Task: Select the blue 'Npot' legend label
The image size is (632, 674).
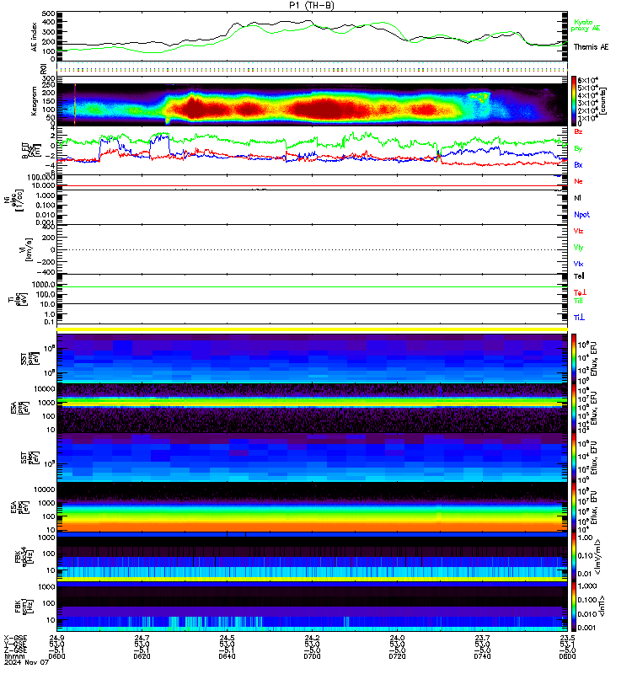Action: [x=581, y=215]
